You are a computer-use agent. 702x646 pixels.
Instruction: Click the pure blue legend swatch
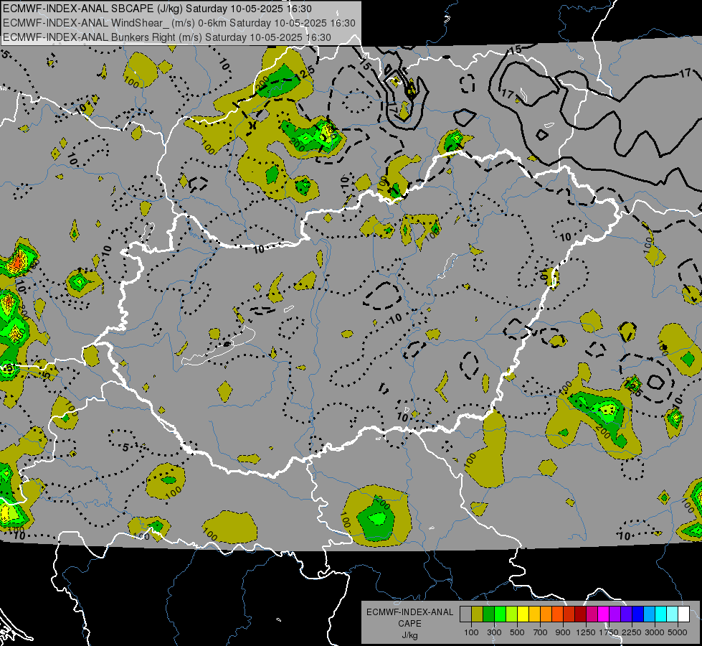[x=638, y=614]
